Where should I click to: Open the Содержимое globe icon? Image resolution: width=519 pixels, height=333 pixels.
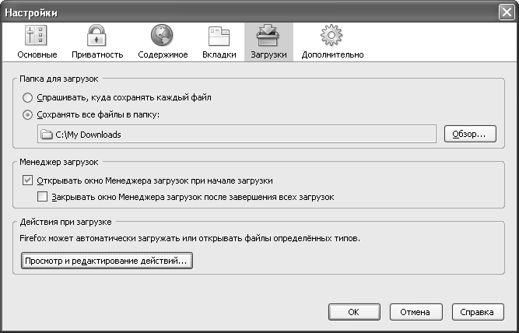(161, 36)
